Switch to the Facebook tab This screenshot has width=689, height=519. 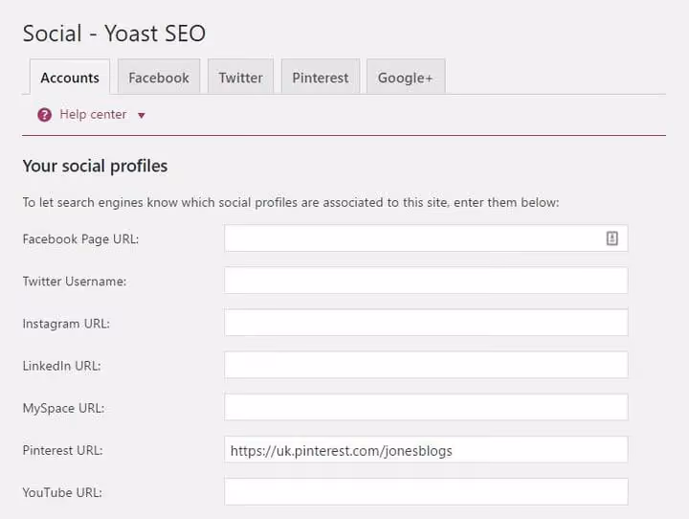(x=159, y=78)
